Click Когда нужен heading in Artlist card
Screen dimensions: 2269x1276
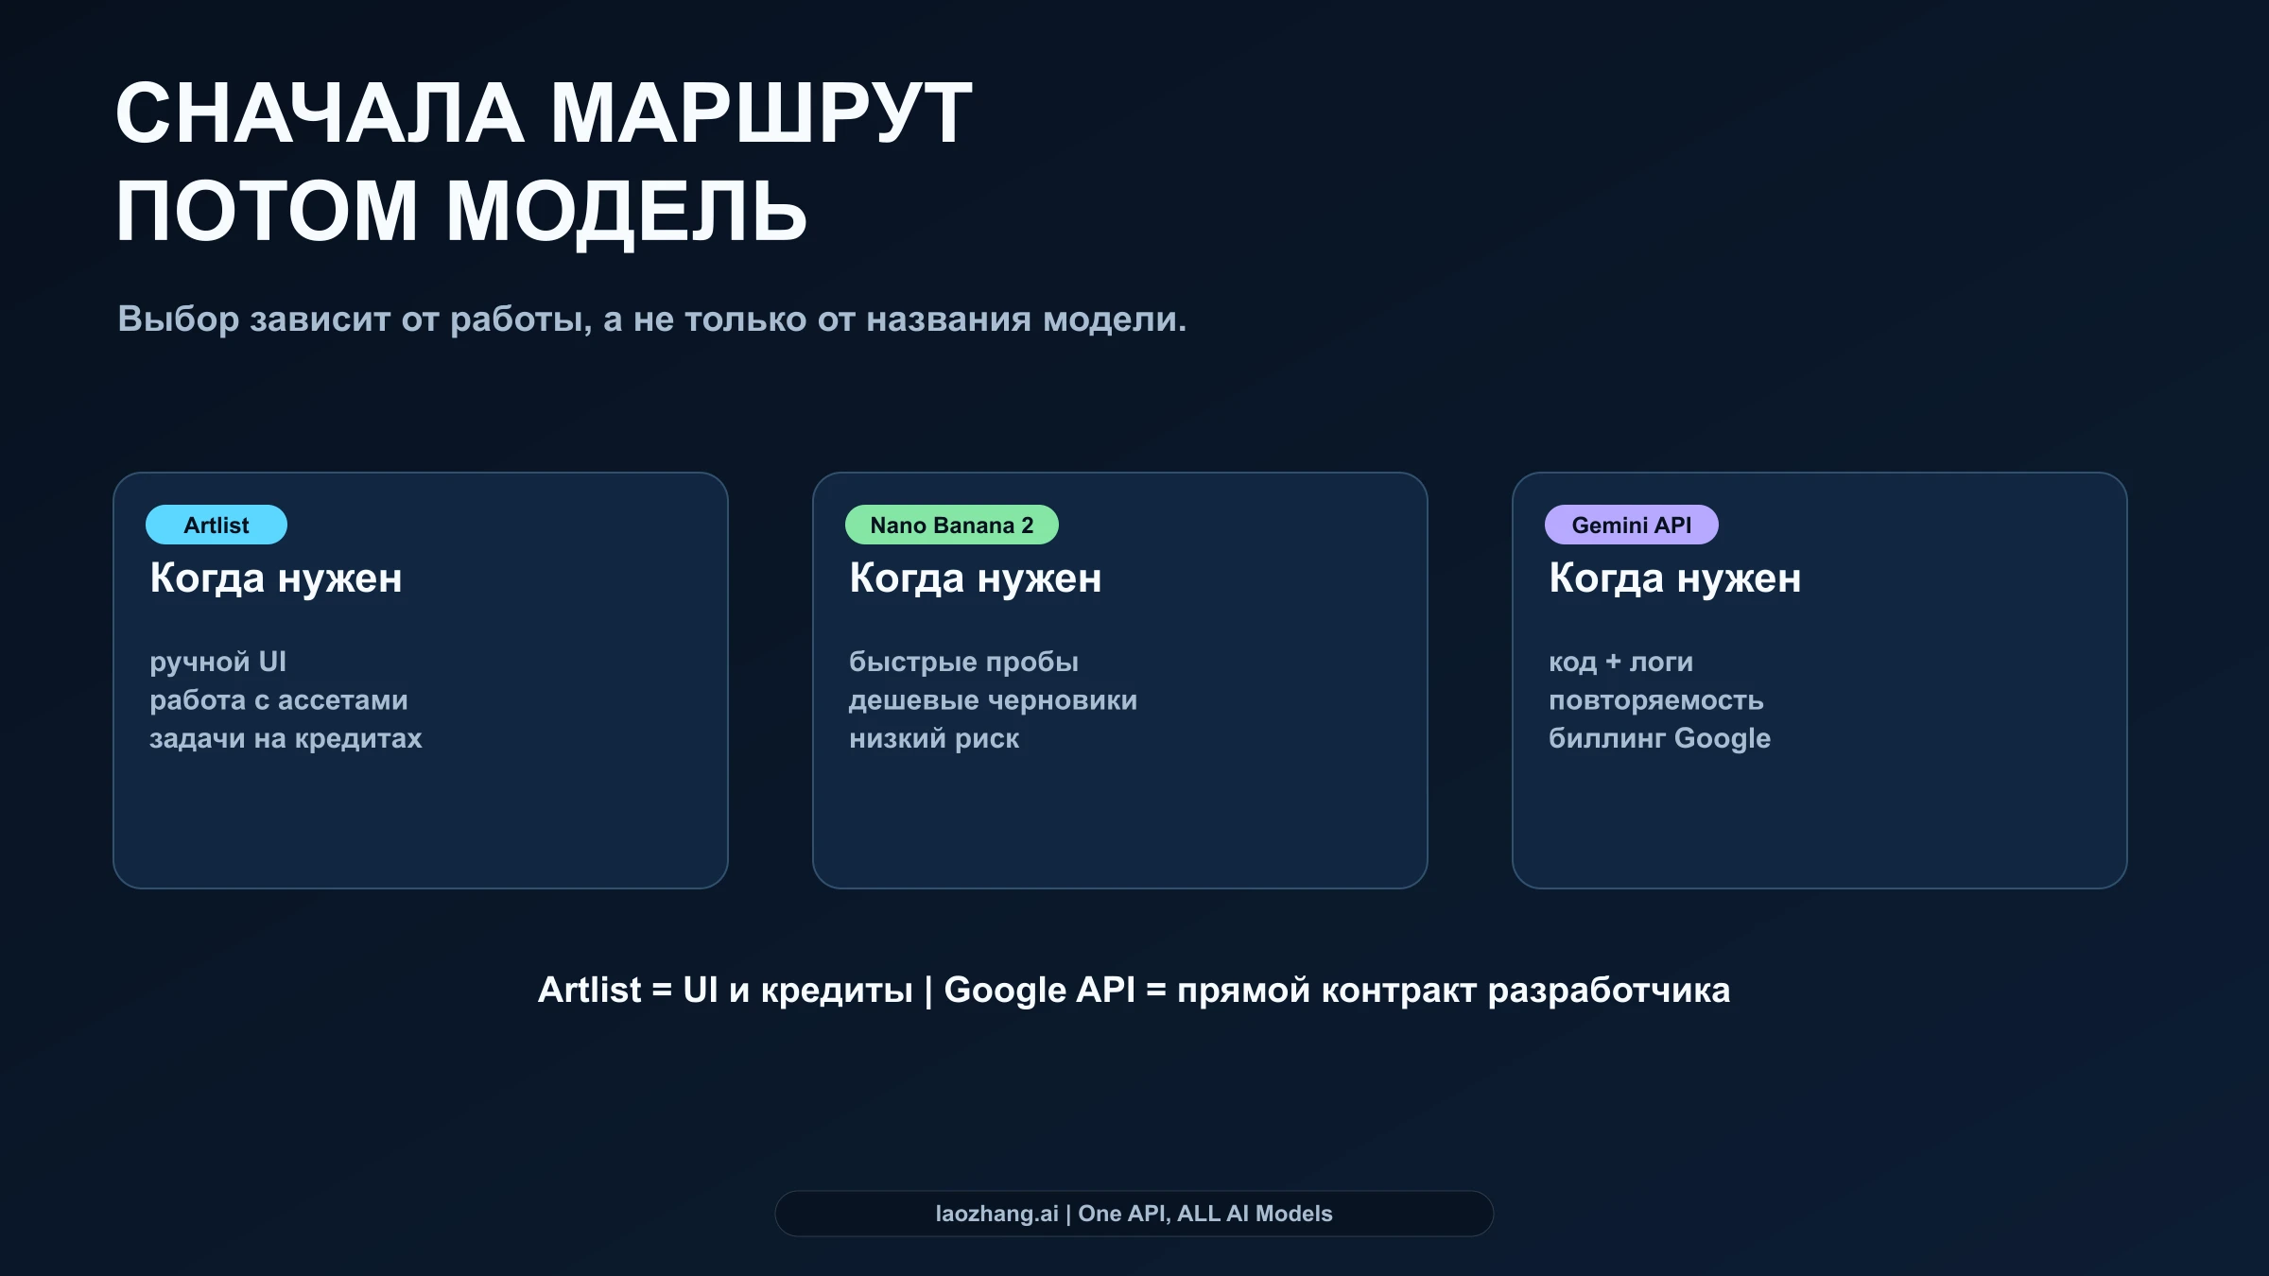pos(275,578)
